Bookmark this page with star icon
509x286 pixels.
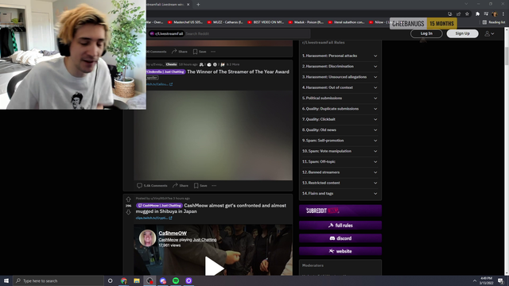[x=467, y=14]
